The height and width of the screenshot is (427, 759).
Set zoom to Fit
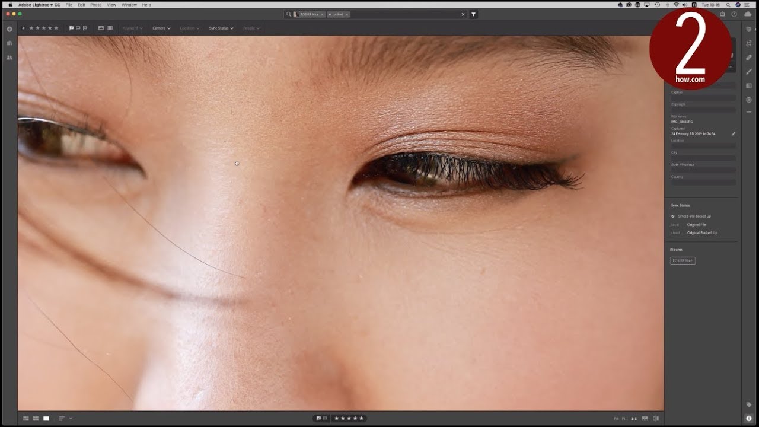click(616, 419)
